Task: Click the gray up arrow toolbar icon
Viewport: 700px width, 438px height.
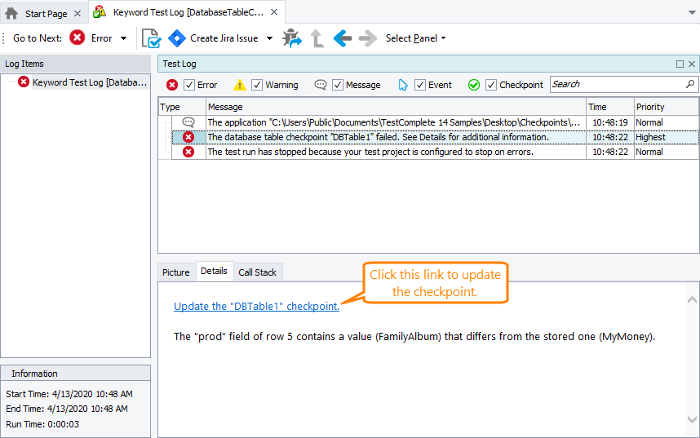Action: (317, 38)
